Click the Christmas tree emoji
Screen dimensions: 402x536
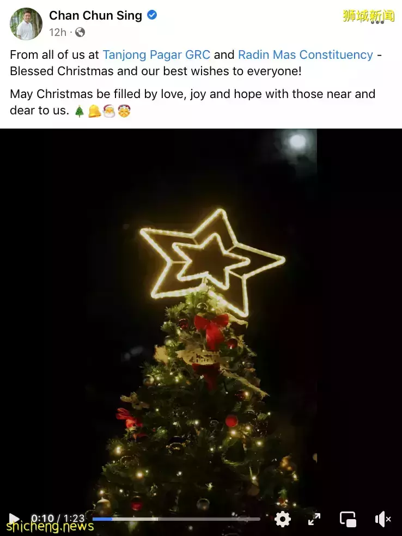[x=80, y=111]
